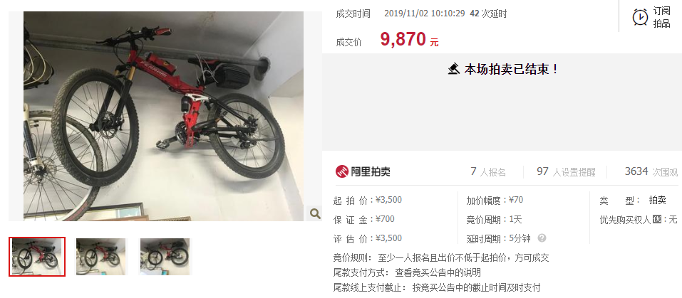
Task: Open the help icon beside 延时周期
Action: click(x=542, y=238)
